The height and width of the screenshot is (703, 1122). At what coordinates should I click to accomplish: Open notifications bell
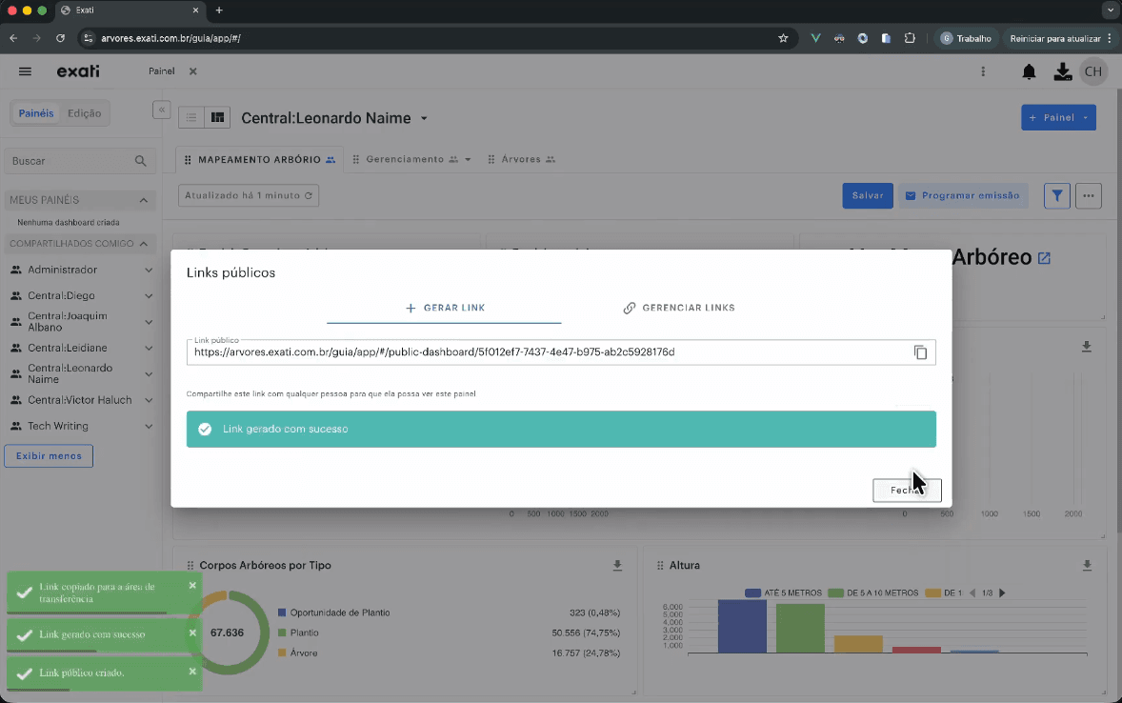(1029, 71)
